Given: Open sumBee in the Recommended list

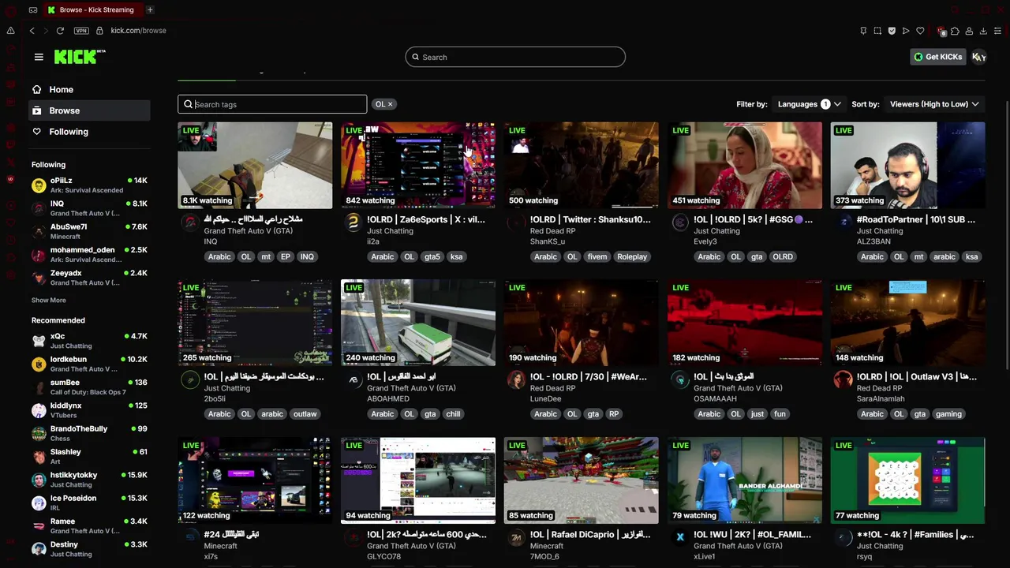Looking at the screenshot, I should coord(89,387).
